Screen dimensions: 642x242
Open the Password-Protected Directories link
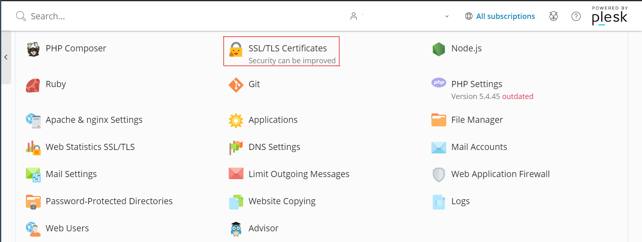click(109, 201)
